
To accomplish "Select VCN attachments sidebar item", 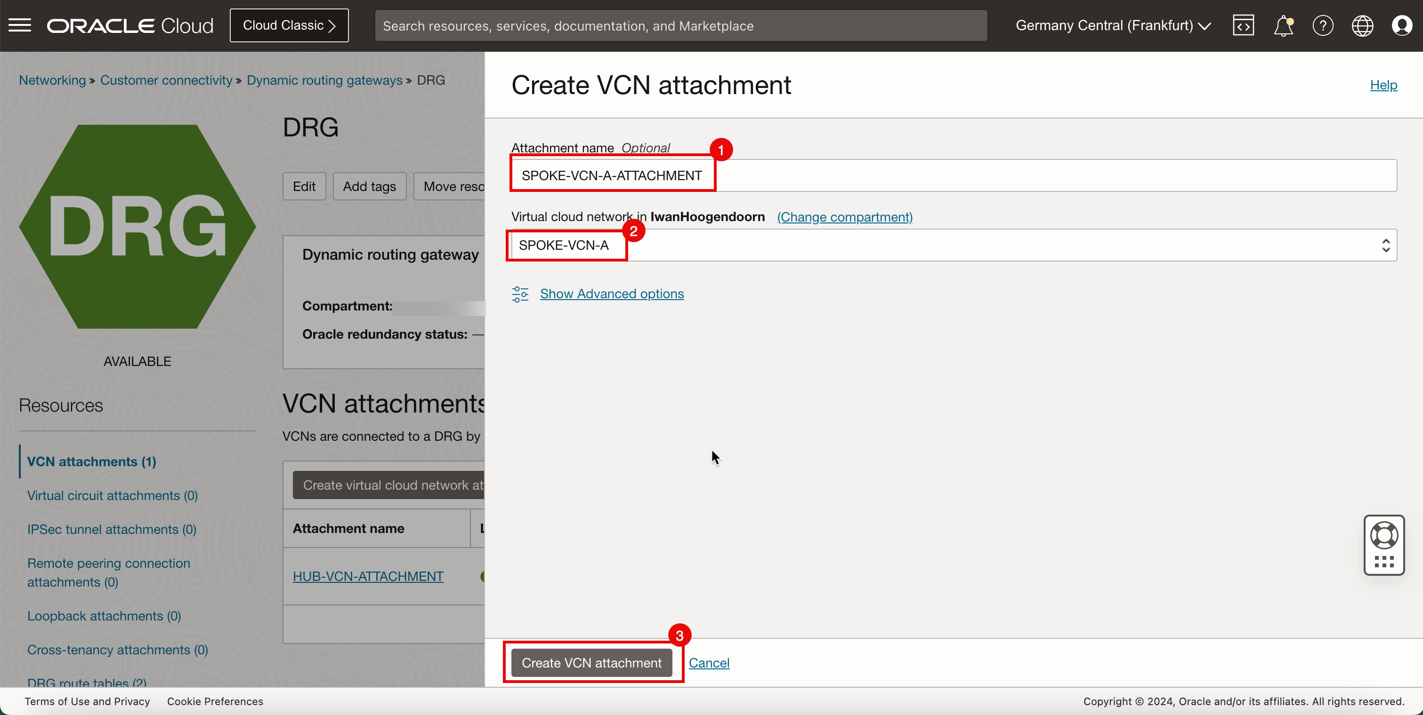I will pos(92,461).
